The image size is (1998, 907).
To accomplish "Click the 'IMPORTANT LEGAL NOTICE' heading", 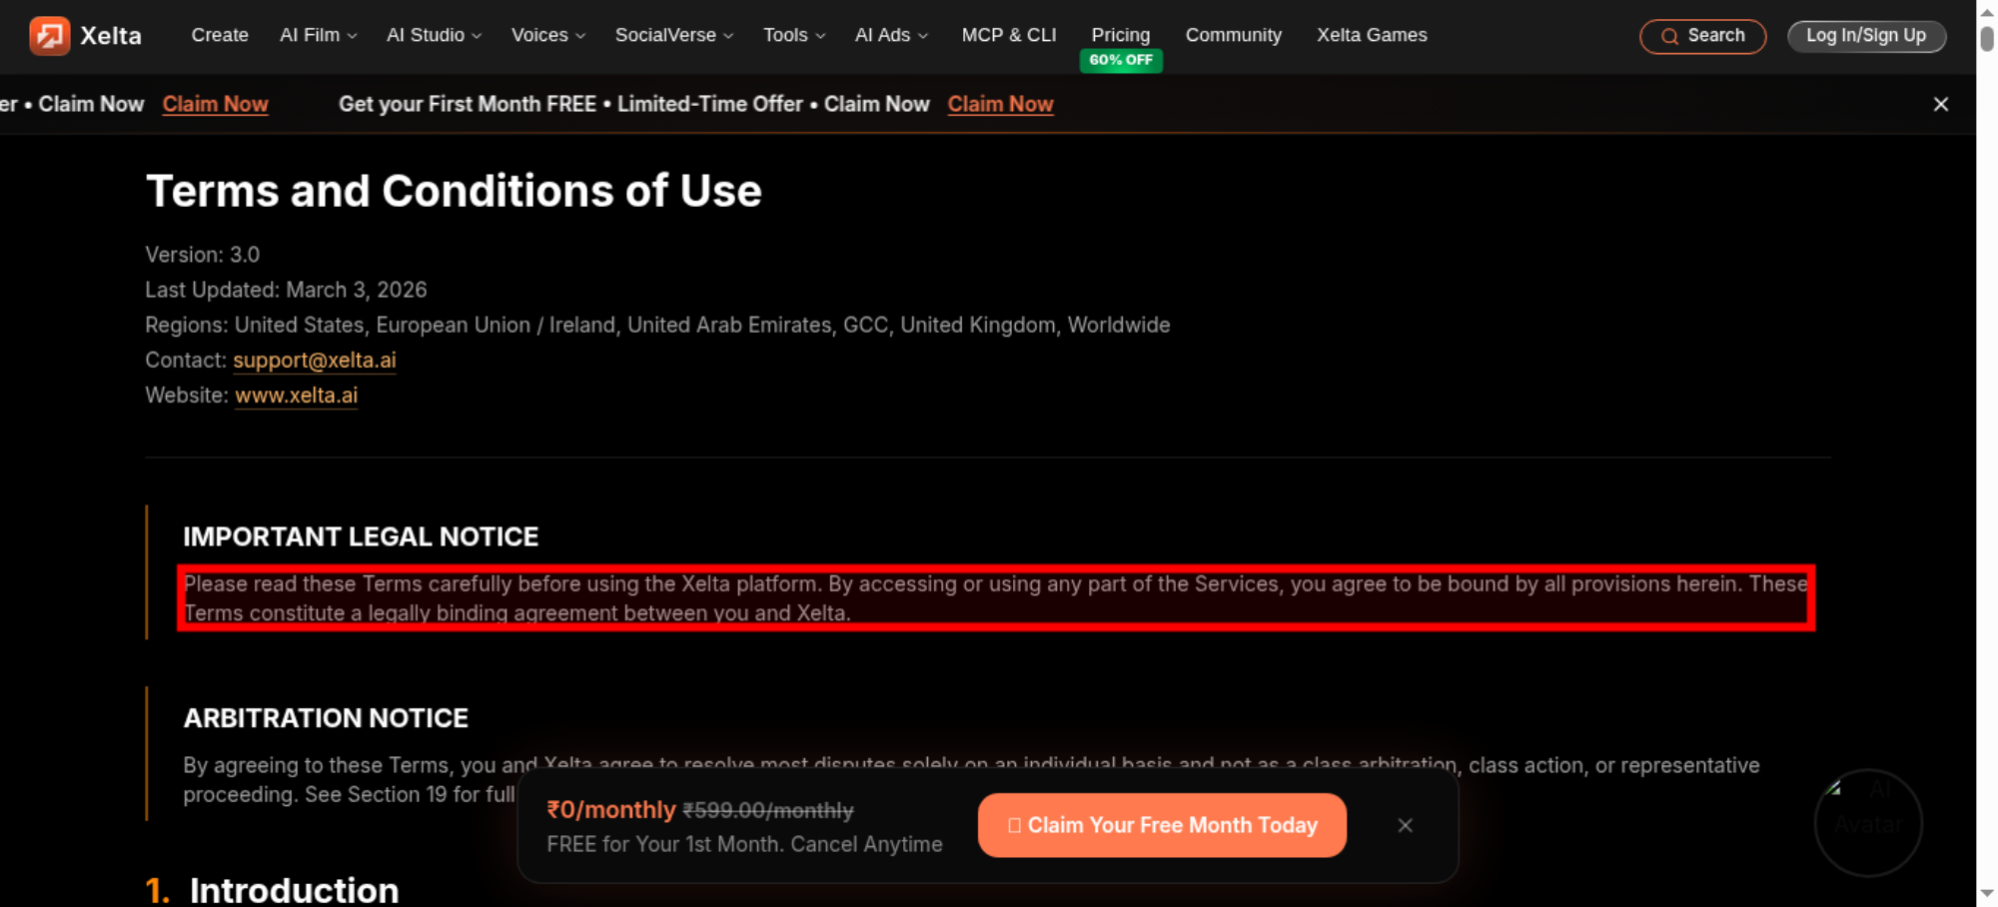I will 361,536.
